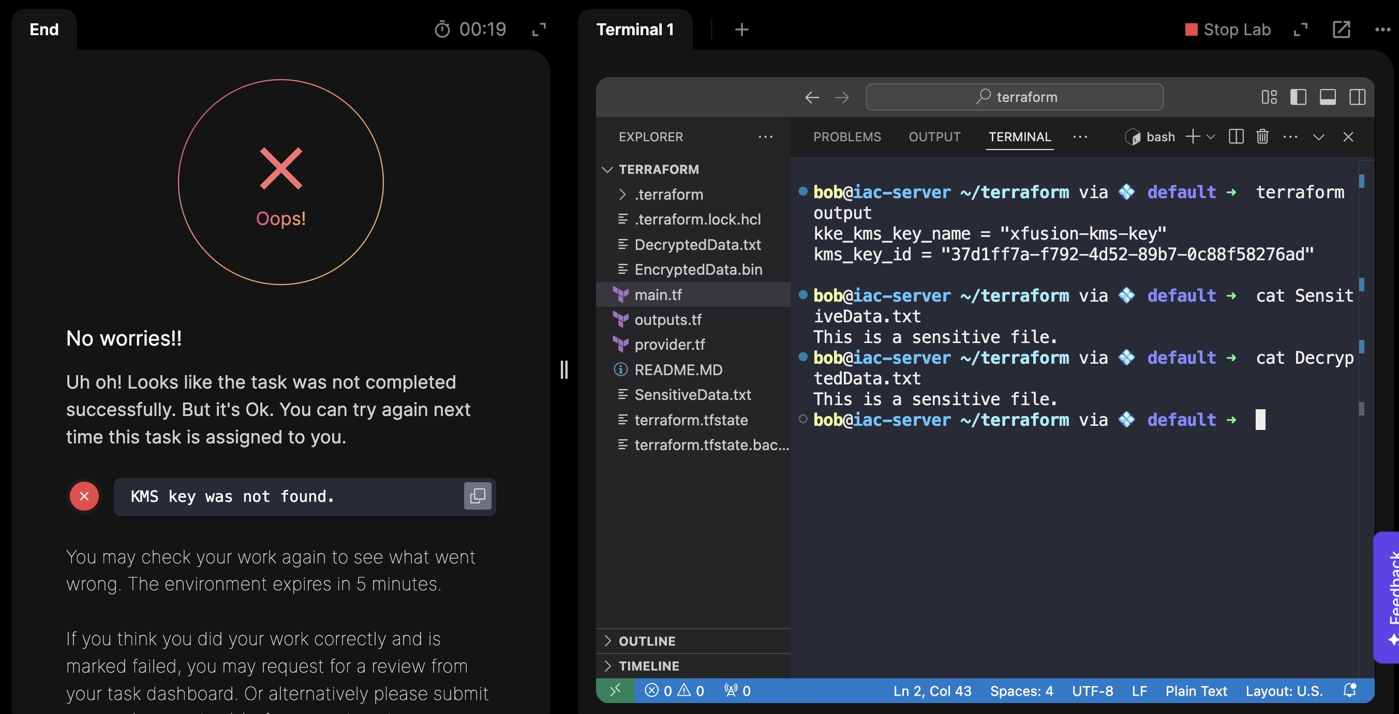The width and height of the screenshot is (1399, 714).
Task: Toggle the secondary side bar
Action: pos(1357,97)
